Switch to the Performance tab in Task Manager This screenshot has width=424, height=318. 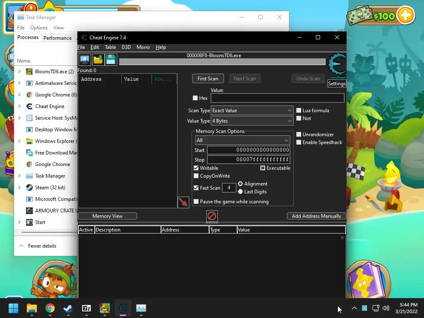tap(58, 38)
